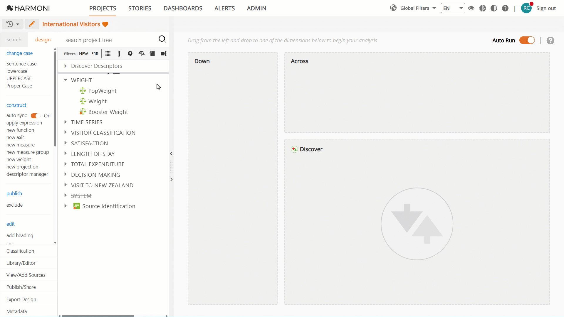564x317 pixels.
Task: Open the ADMIN menu
Action: coord(257,8)
